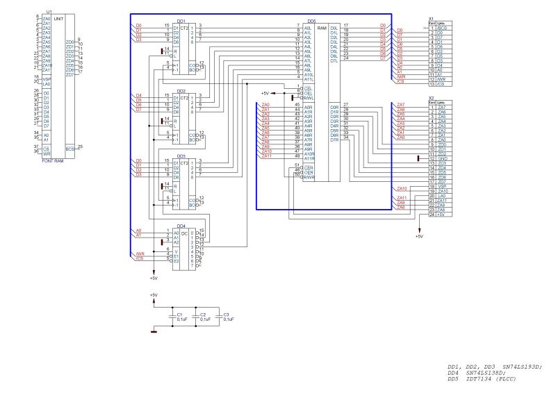Click capacitor C3 symbol
556x393 pixels.
(x=219, y=317)
